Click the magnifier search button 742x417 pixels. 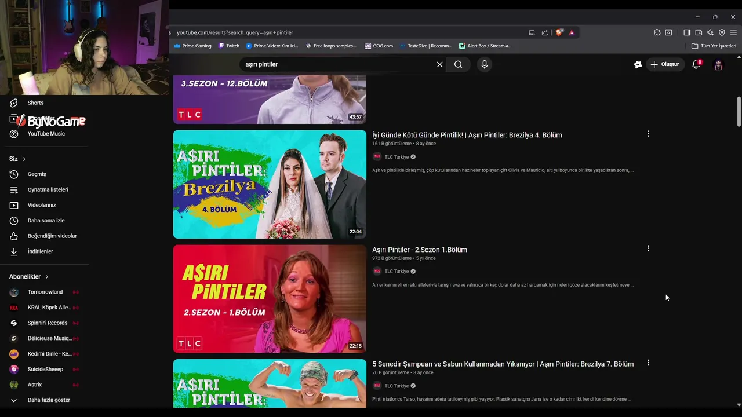[458, 64]
